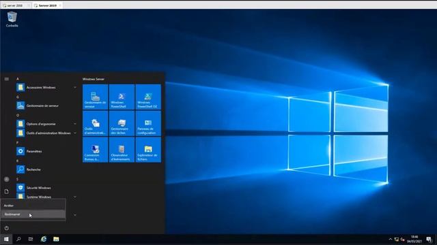Expand Système Windows chevron
Screen dimensions: 437x245
click(x=75, y=197)
